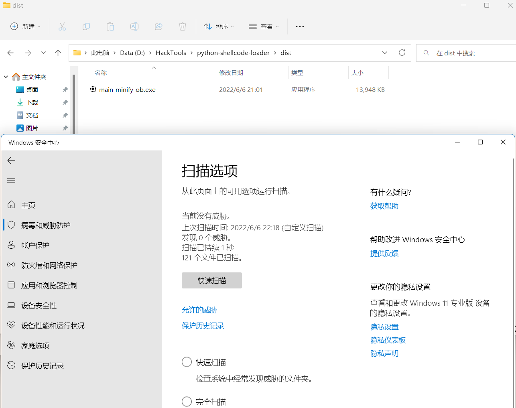The image size is (516, 408).
Task: Click the pin icon next to 下载
Action: point(65,103)
